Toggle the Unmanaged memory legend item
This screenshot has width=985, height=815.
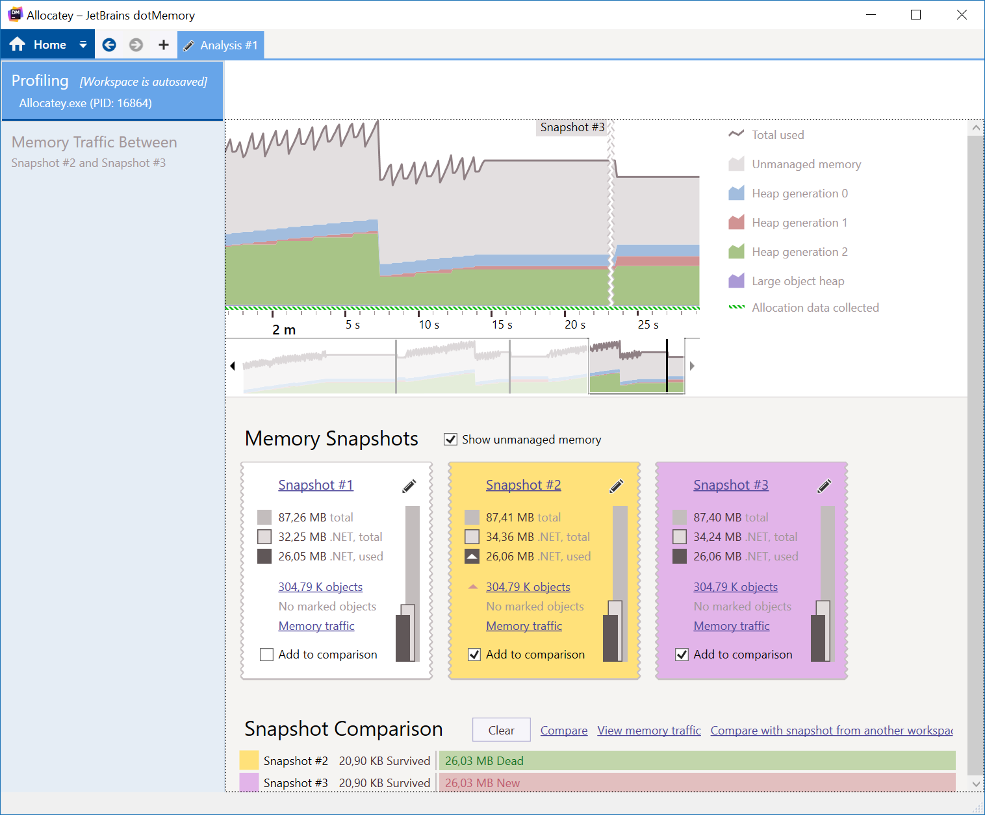point(795,164)
